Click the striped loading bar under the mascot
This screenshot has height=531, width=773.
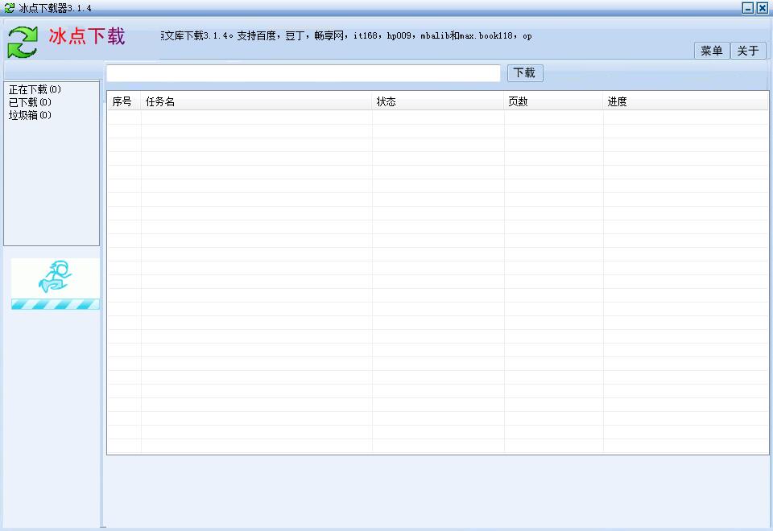point(54,304)
